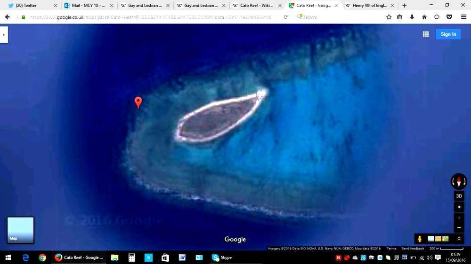The image size is (471, 264).
Task: Go back with the browser arrow
Action: (7, 17)
